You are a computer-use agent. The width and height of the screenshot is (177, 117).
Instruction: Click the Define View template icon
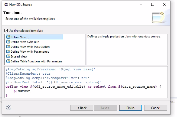click(x=8, y=37)
